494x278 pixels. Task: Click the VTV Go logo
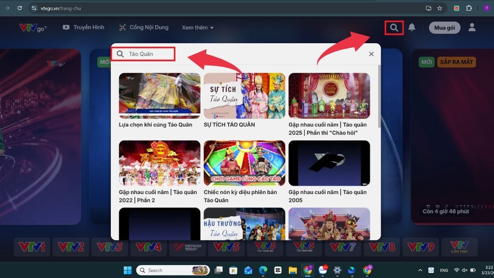click(x=33, y=28)
